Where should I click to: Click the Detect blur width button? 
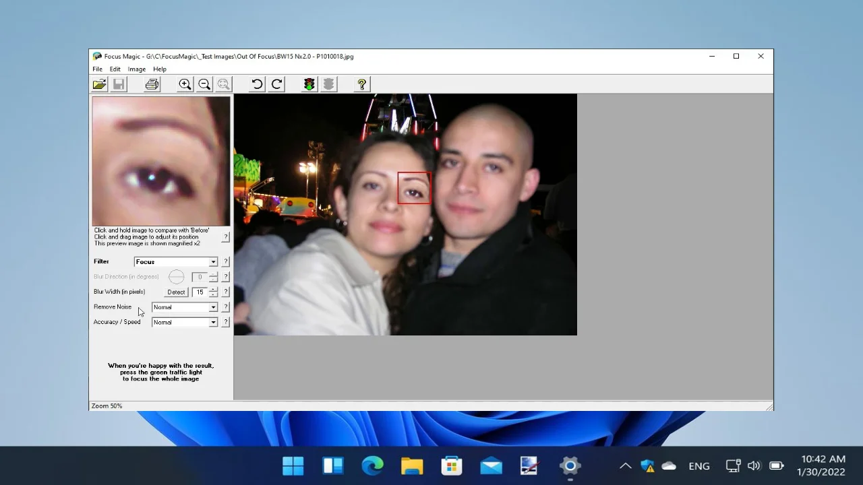(176, 292)
